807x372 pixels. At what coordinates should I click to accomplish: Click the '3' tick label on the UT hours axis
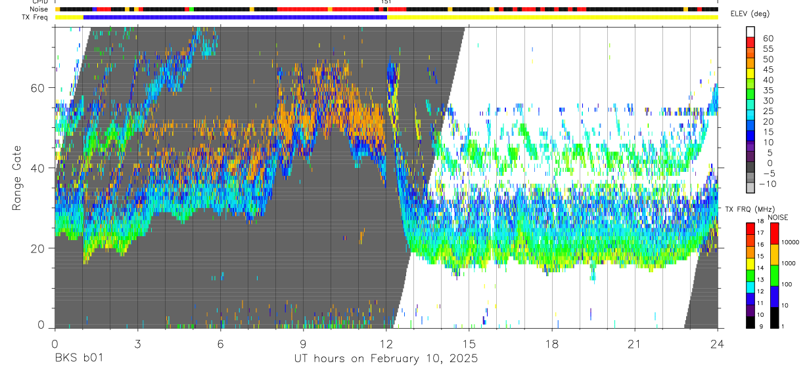137,344
